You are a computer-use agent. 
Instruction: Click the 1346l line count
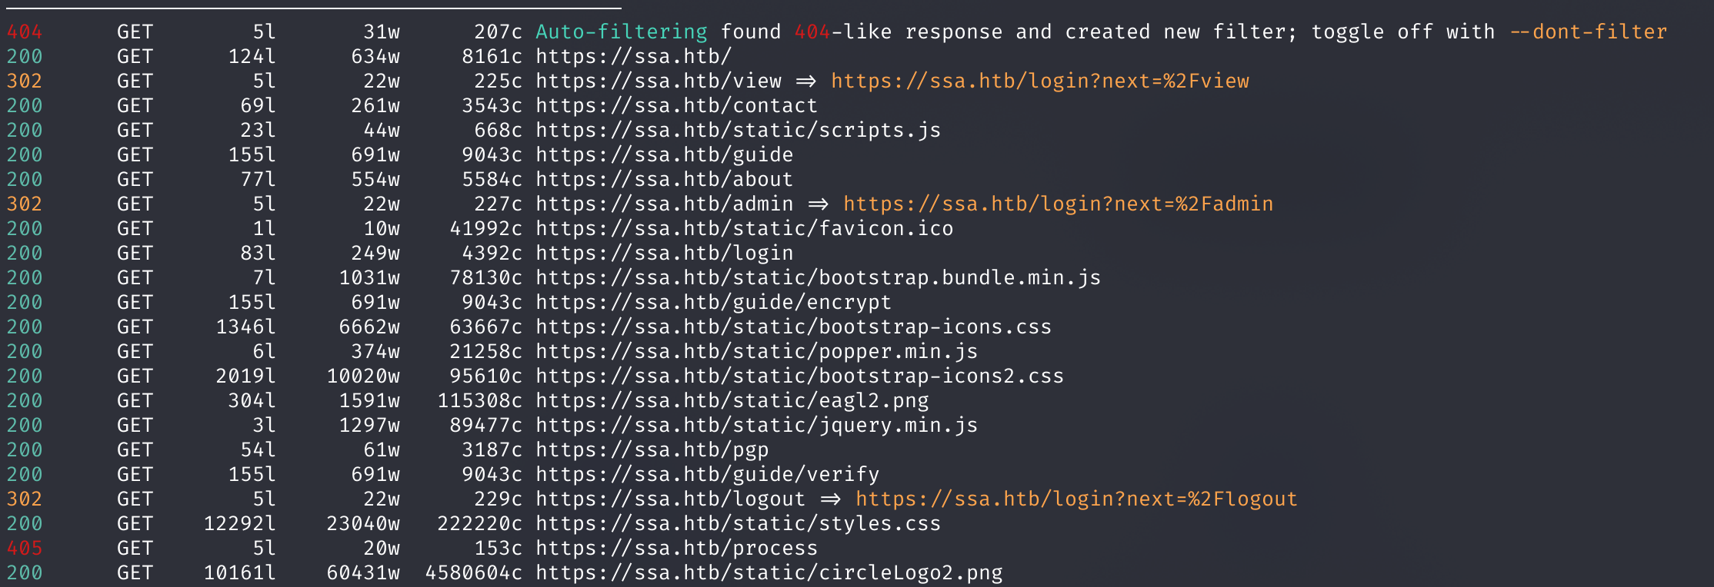[246, 327]
